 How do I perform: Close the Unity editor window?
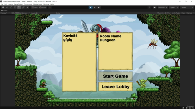[x=192, y=2]
